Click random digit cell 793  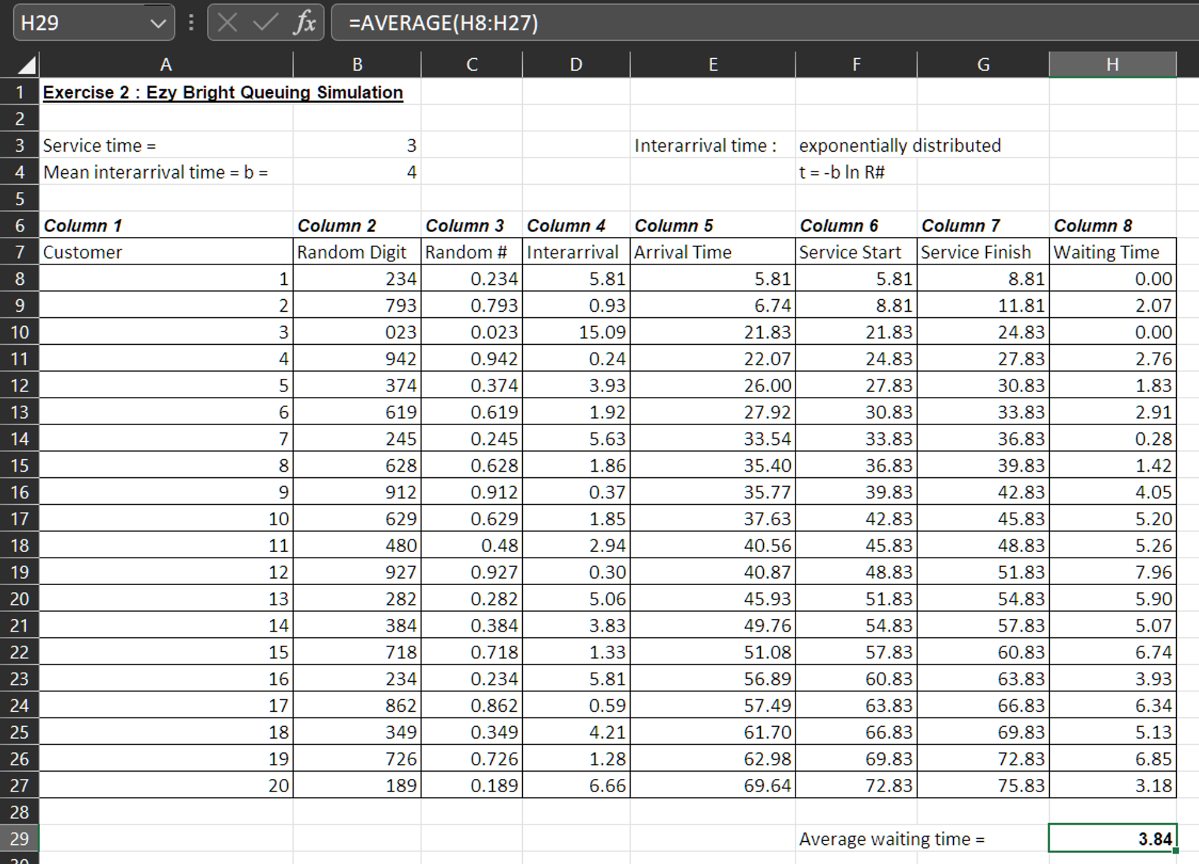[357, 305]
